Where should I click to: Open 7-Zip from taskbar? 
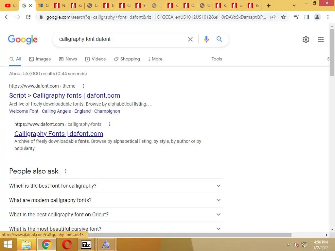tap(86, 244)
